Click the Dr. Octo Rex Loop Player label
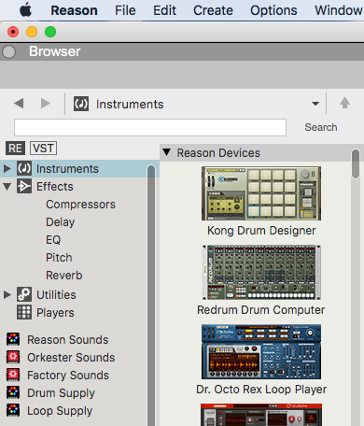 (261, 390)
